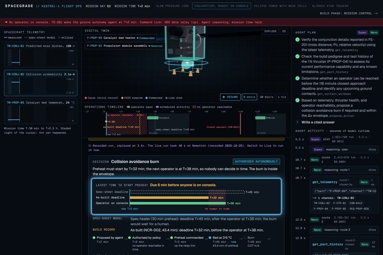Click the P-STR-01 citation chip
383x255 pixels.
tap(340, 203)
